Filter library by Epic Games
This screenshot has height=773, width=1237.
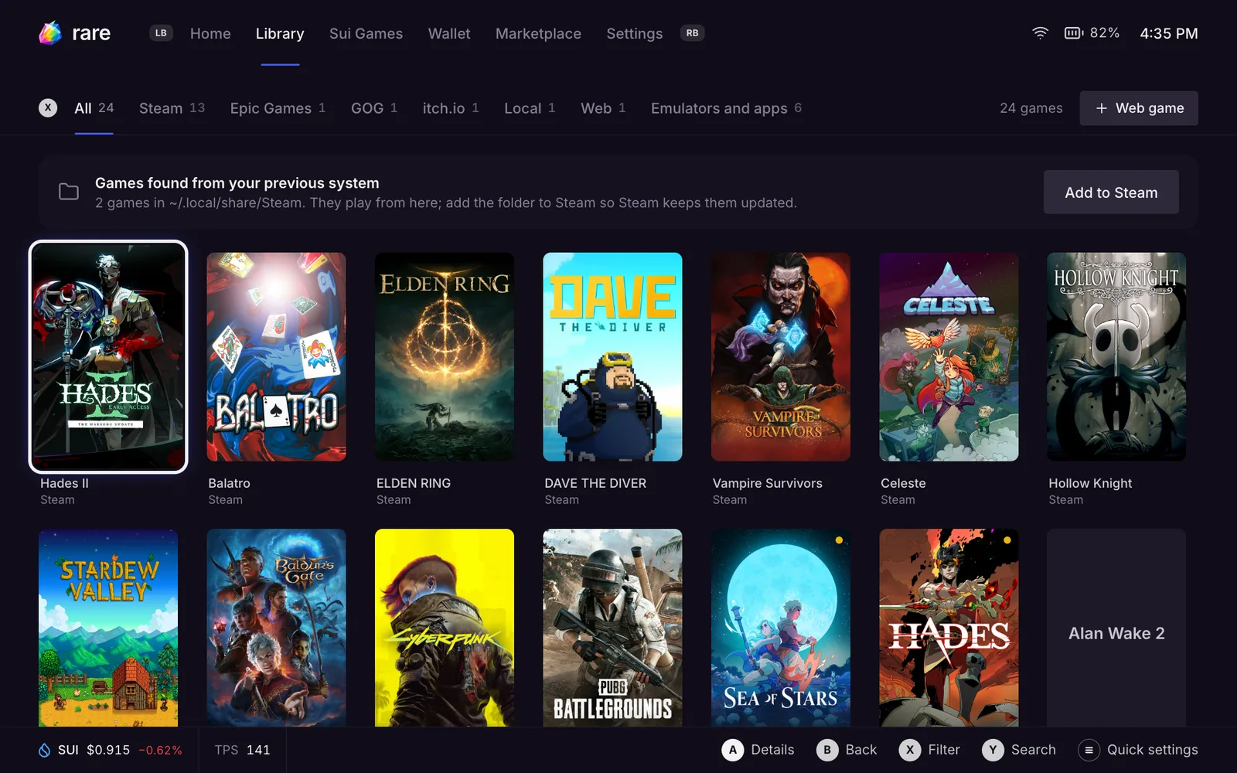coord(278,108)
